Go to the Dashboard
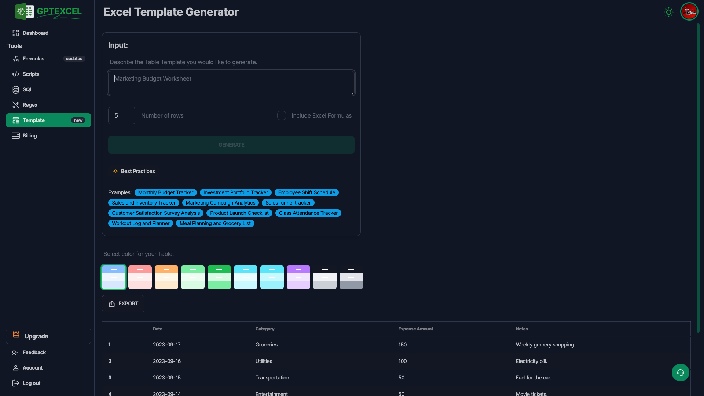The height and width of the screenshot is (396, 704). tap(36, 33)
